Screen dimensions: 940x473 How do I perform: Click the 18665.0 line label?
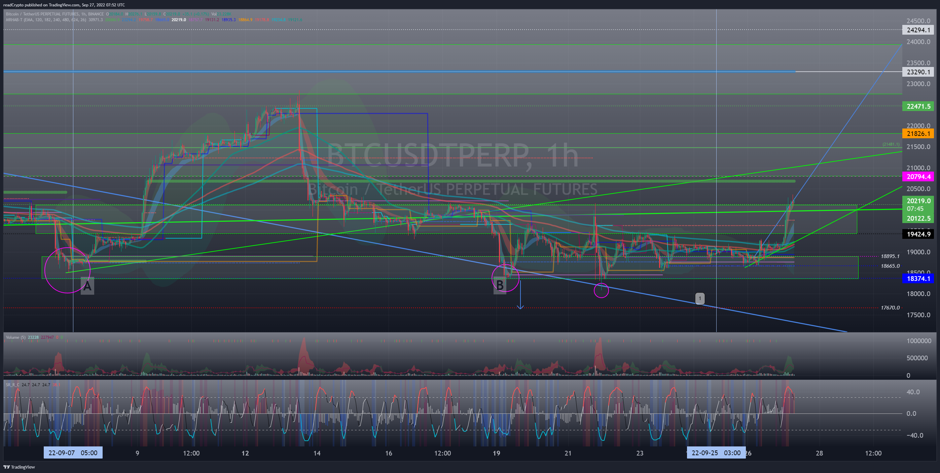(890, 266)
